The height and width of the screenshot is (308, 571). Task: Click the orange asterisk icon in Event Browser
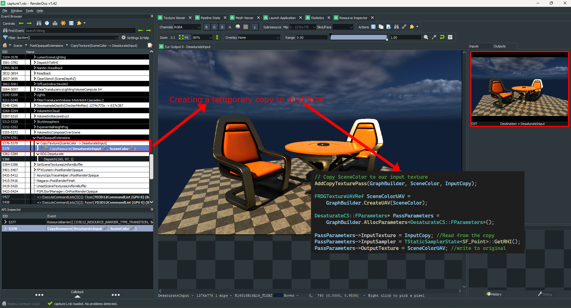63,23
